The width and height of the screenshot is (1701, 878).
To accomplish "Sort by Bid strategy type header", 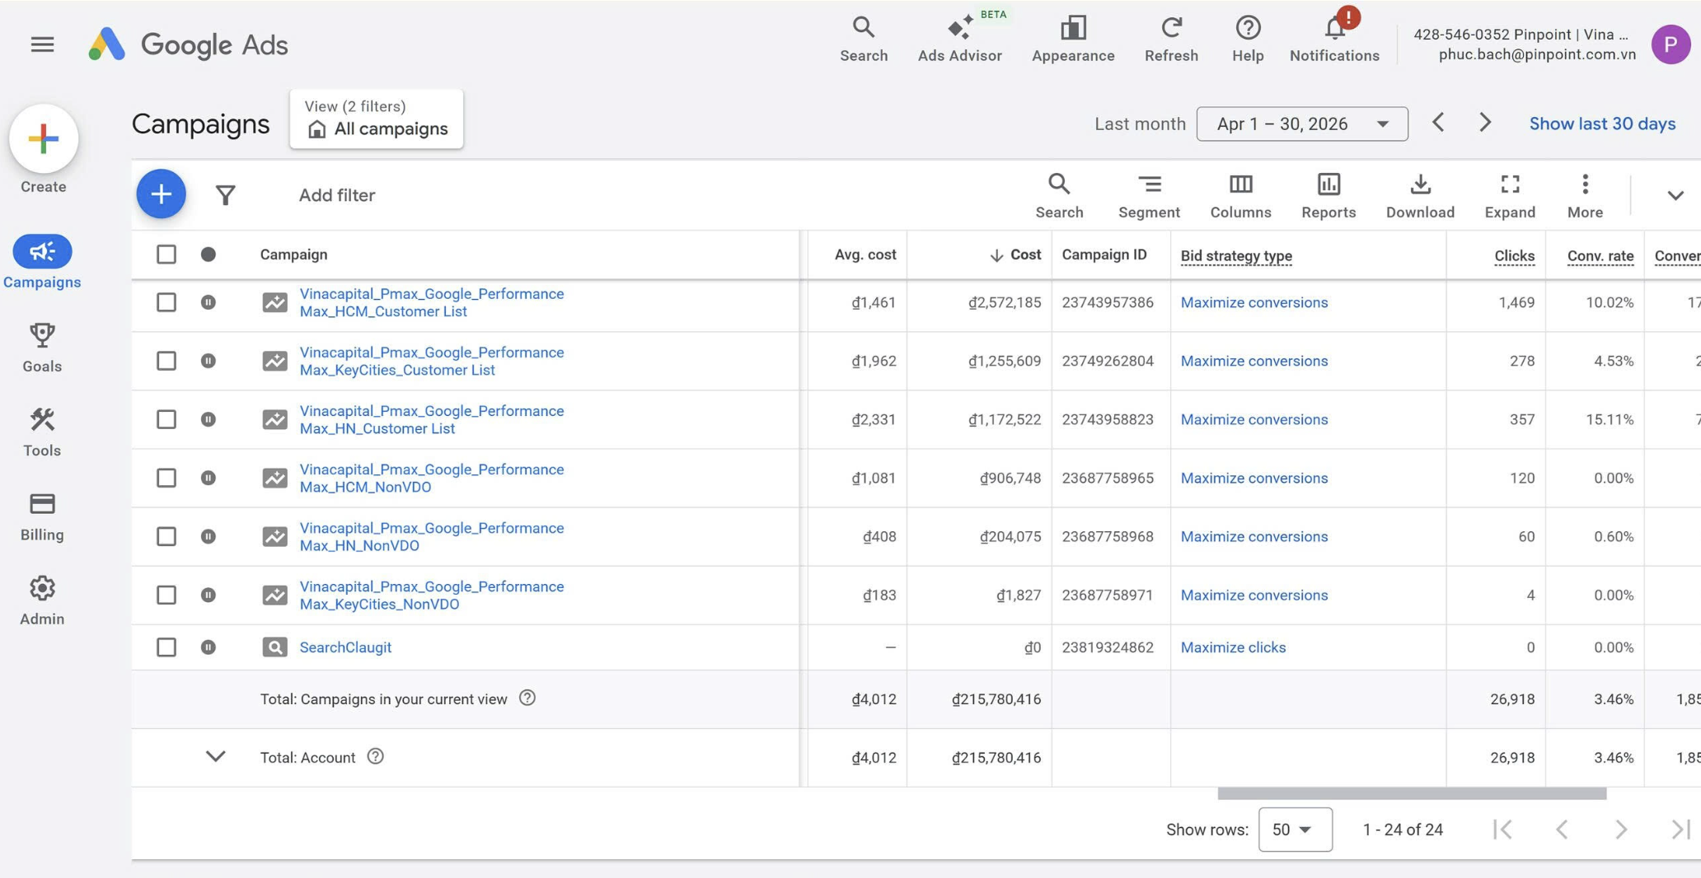I will [1236, 255].
